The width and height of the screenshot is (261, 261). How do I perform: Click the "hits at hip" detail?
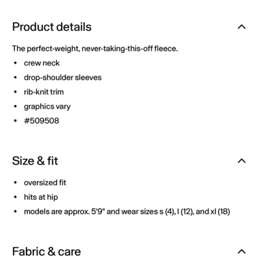41,197
